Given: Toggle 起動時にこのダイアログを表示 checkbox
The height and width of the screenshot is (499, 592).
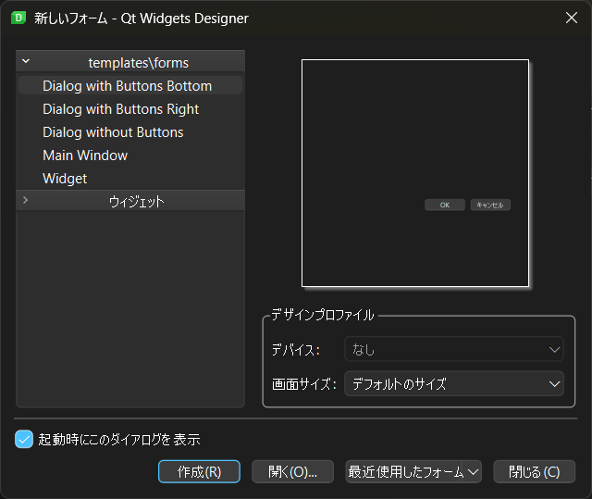Looking at the screenshot, I should [25, 439].
